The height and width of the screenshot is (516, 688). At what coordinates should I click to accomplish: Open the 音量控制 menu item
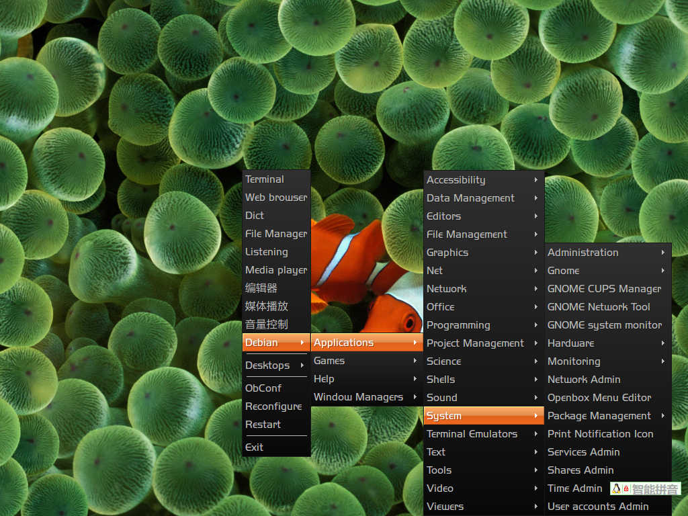tap(276, 325)
